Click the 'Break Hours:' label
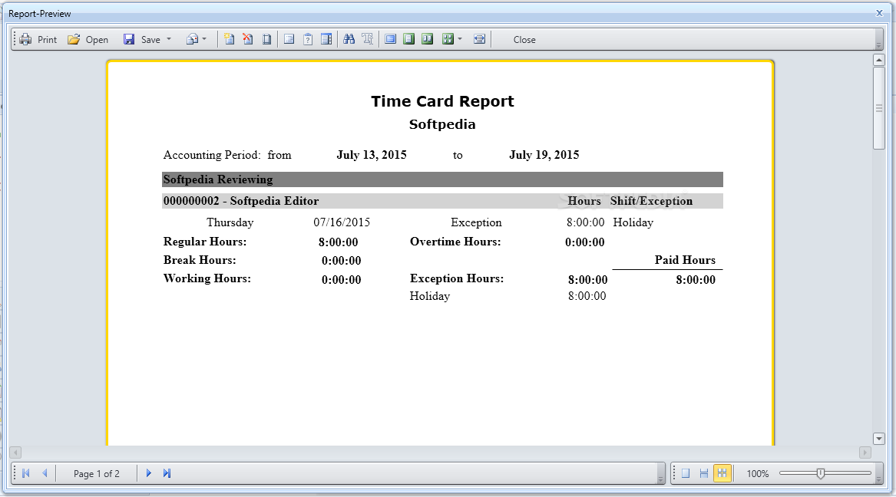Viewport: 896px width, 497px height. tap(200, 260)
